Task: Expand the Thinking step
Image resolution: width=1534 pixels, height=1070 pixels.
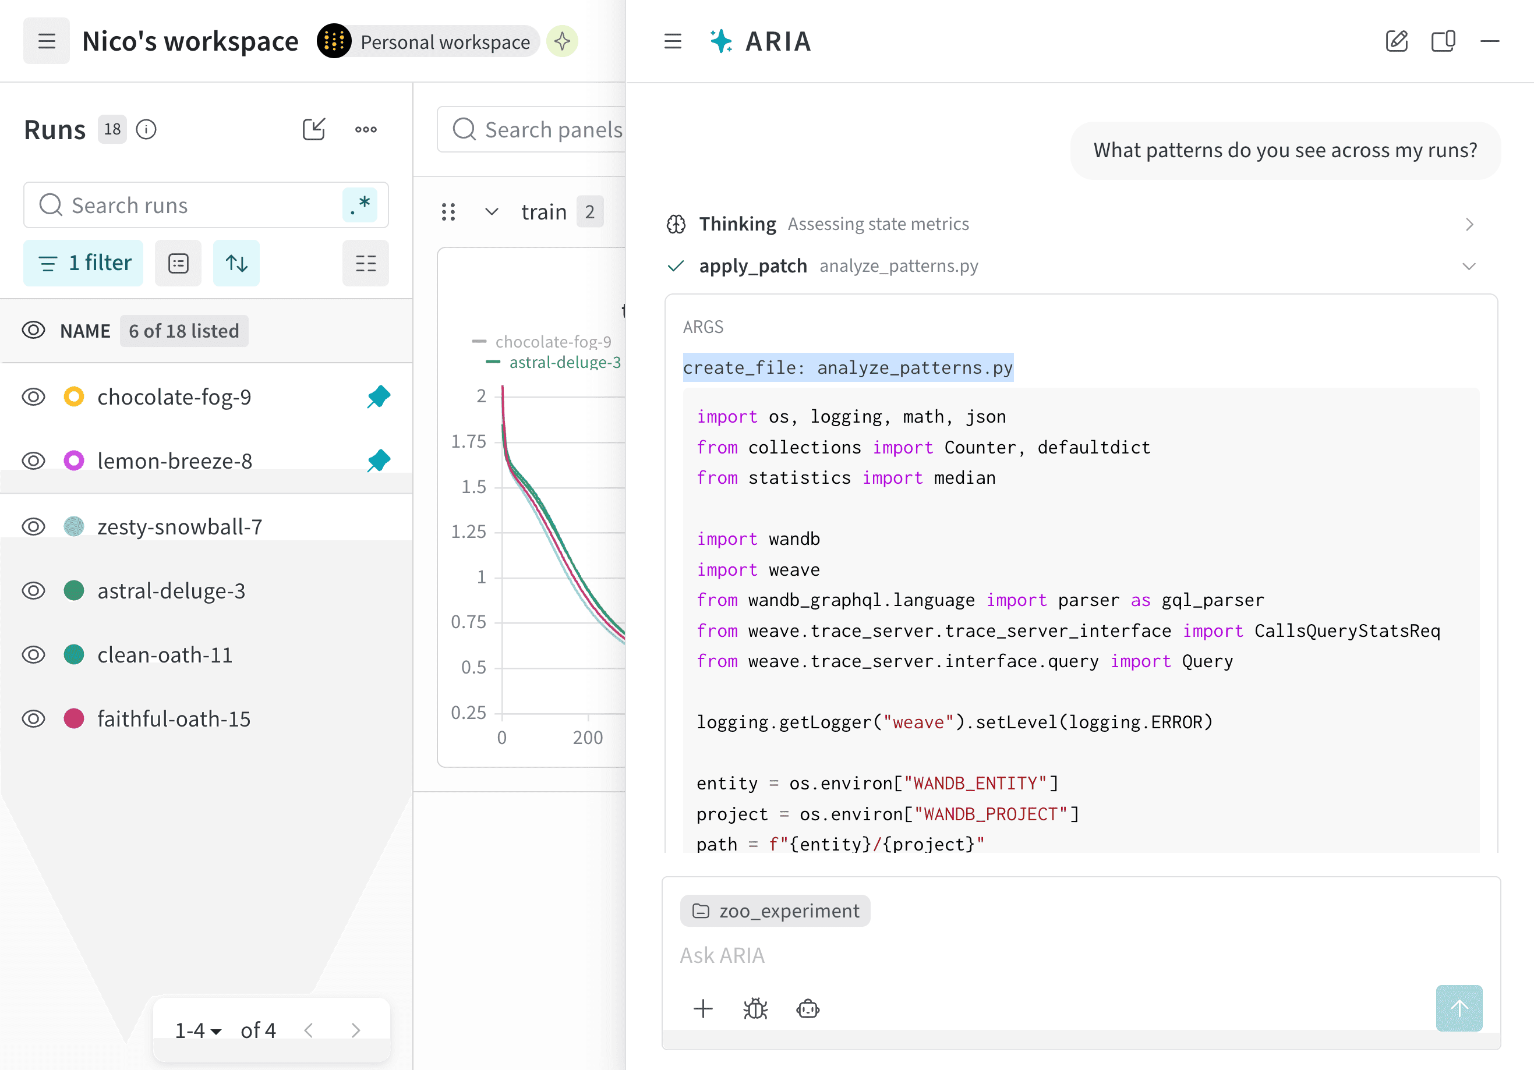Action: tap(1469, 224)
